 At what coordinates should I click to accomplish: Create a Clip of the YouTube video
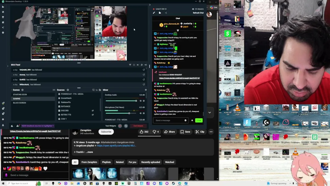click(x=200, y=132)
